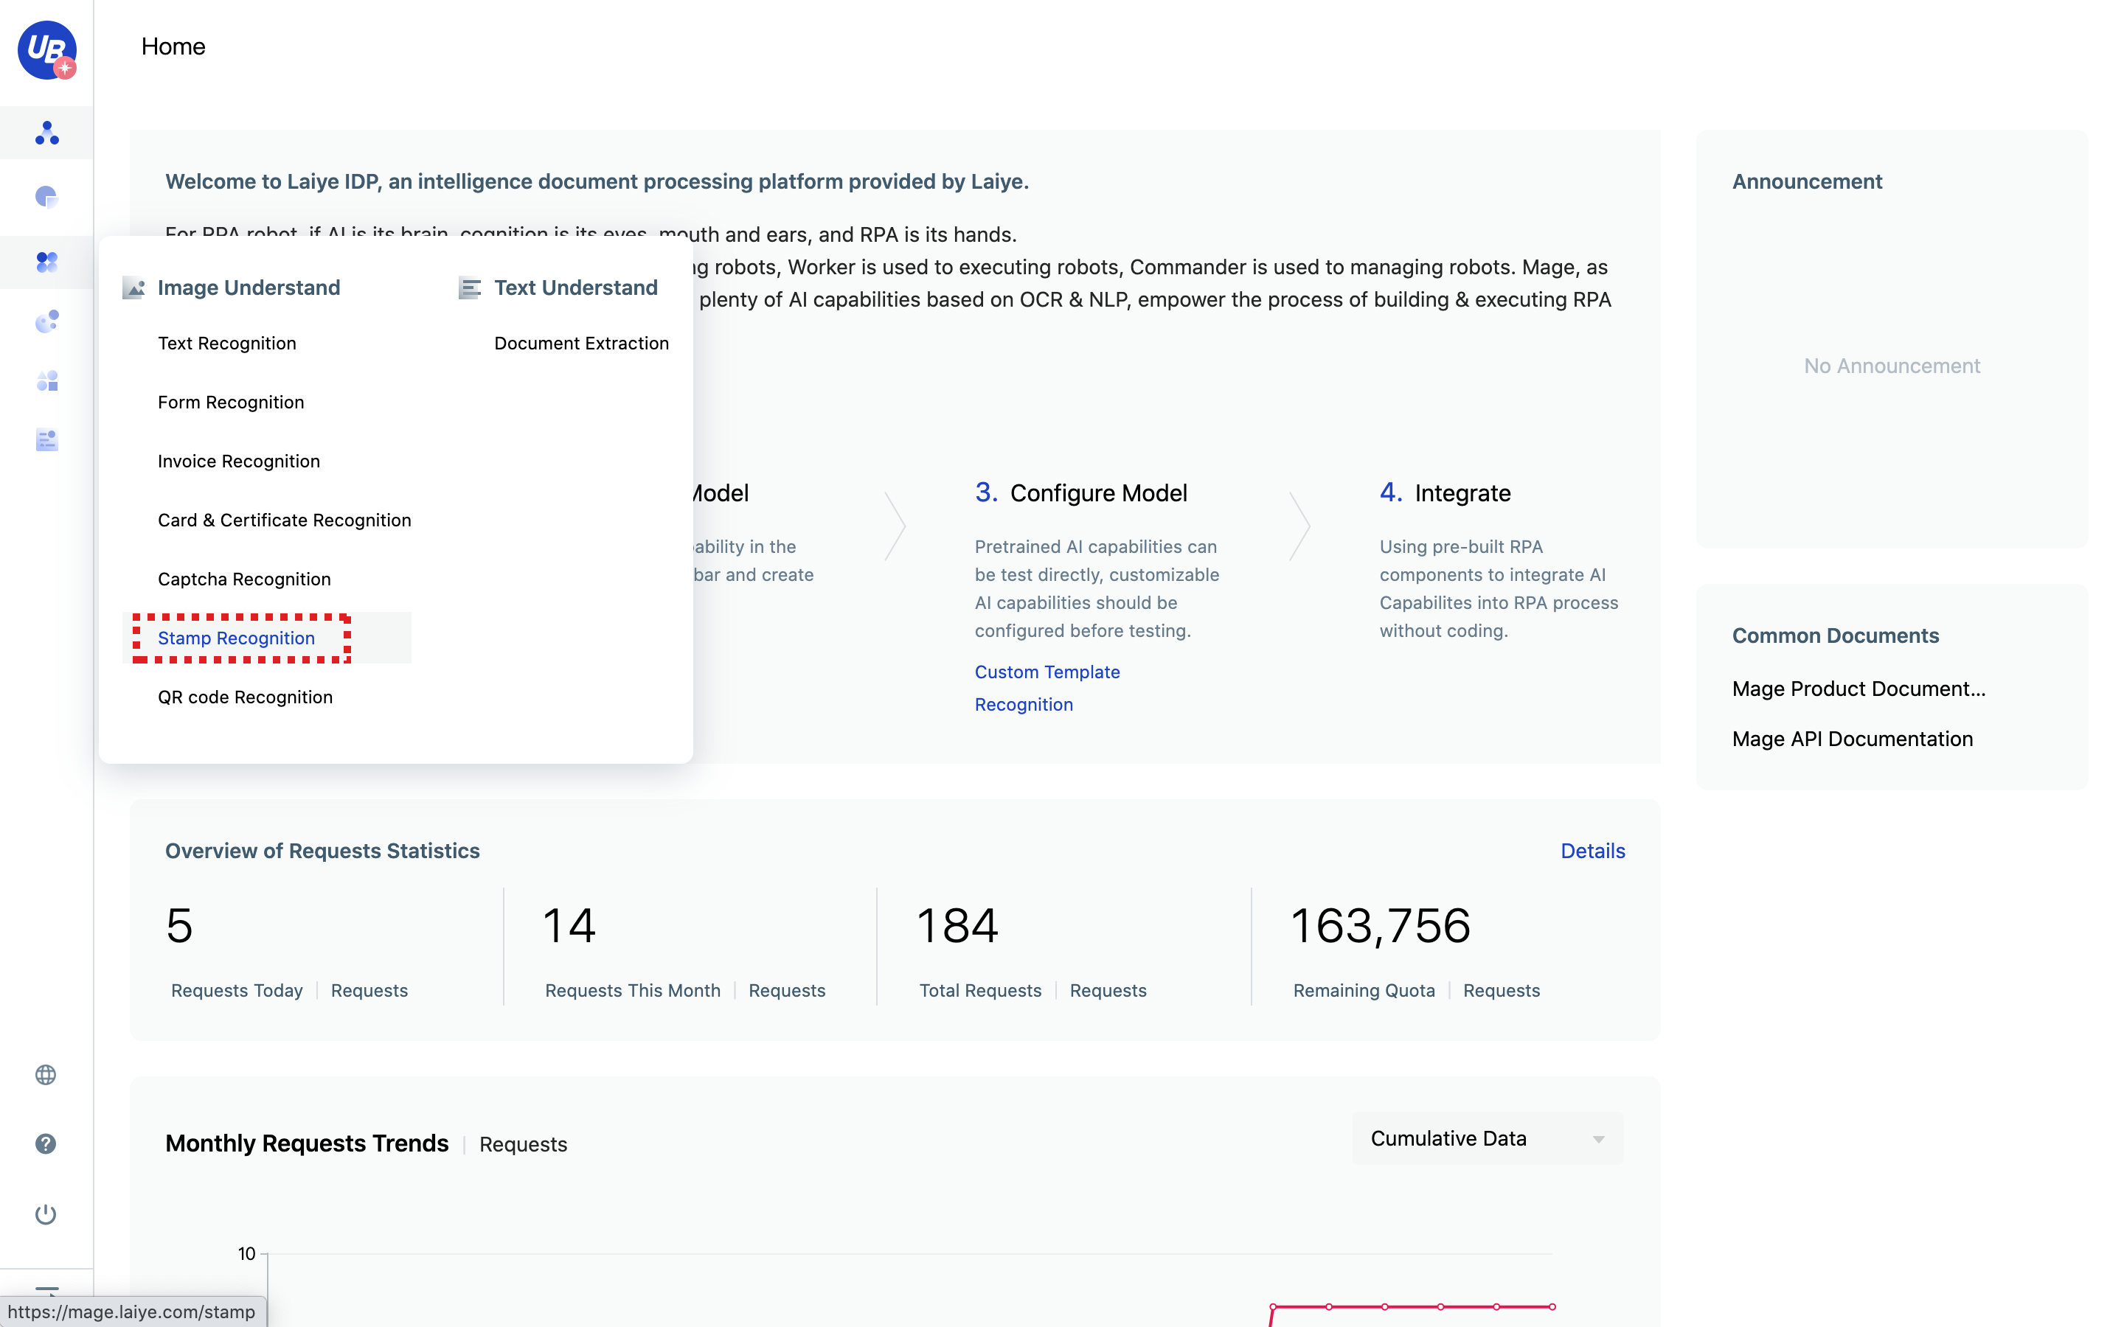Click the Text Understand heading
Image resolution: width=2124 pixels, height=1327 pixels.
[x=576, y=288]
